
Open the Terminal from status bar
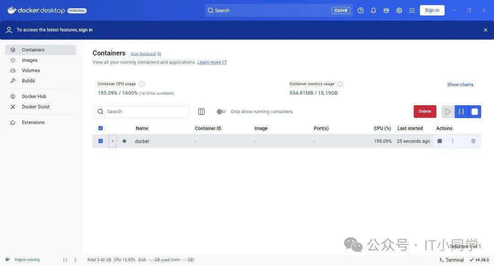click(451, 260)
